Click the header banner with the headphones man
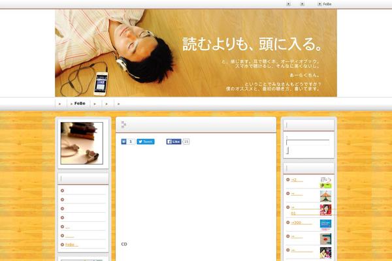 pyautogui.click(x=196, y=53)
